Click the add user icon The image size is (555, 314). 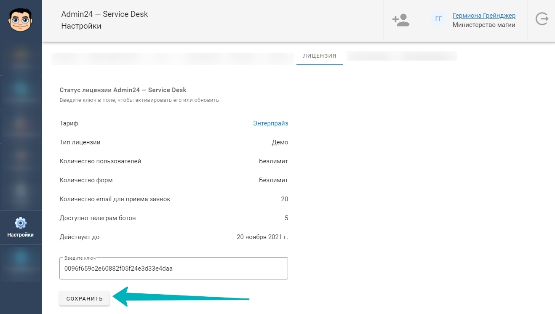click(400, 21)
